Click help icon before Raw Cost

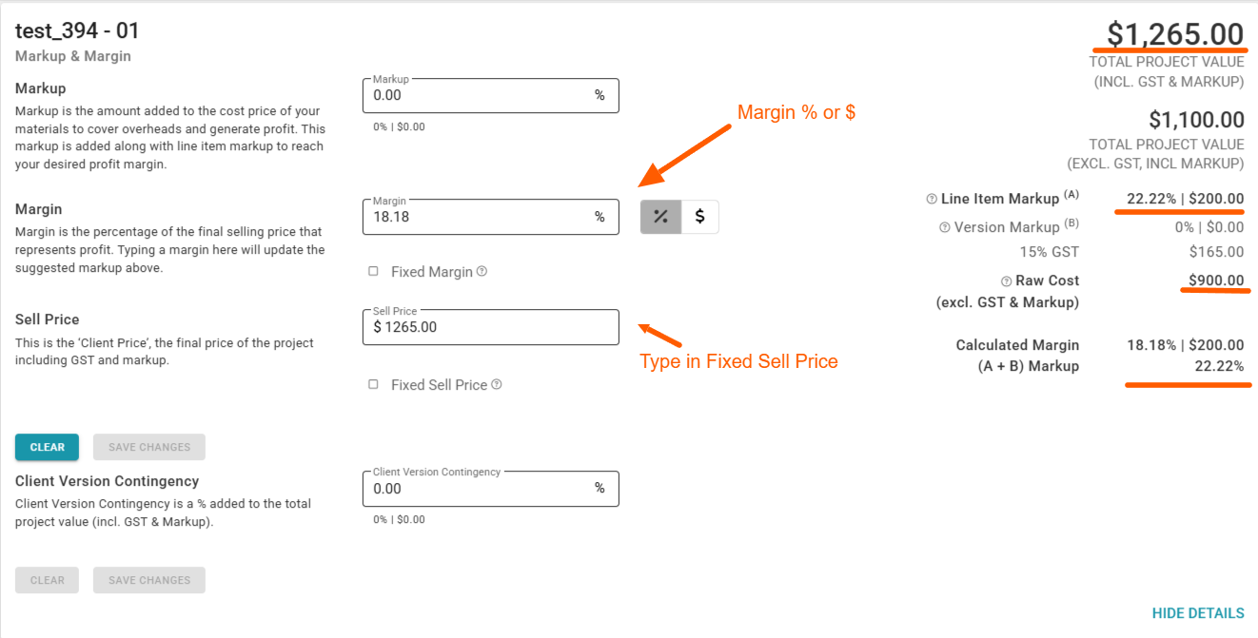pos(1006,281)
